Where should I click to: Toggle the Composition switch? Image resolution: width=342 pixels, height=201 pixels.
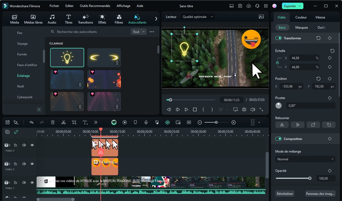(x=278, y=139)
